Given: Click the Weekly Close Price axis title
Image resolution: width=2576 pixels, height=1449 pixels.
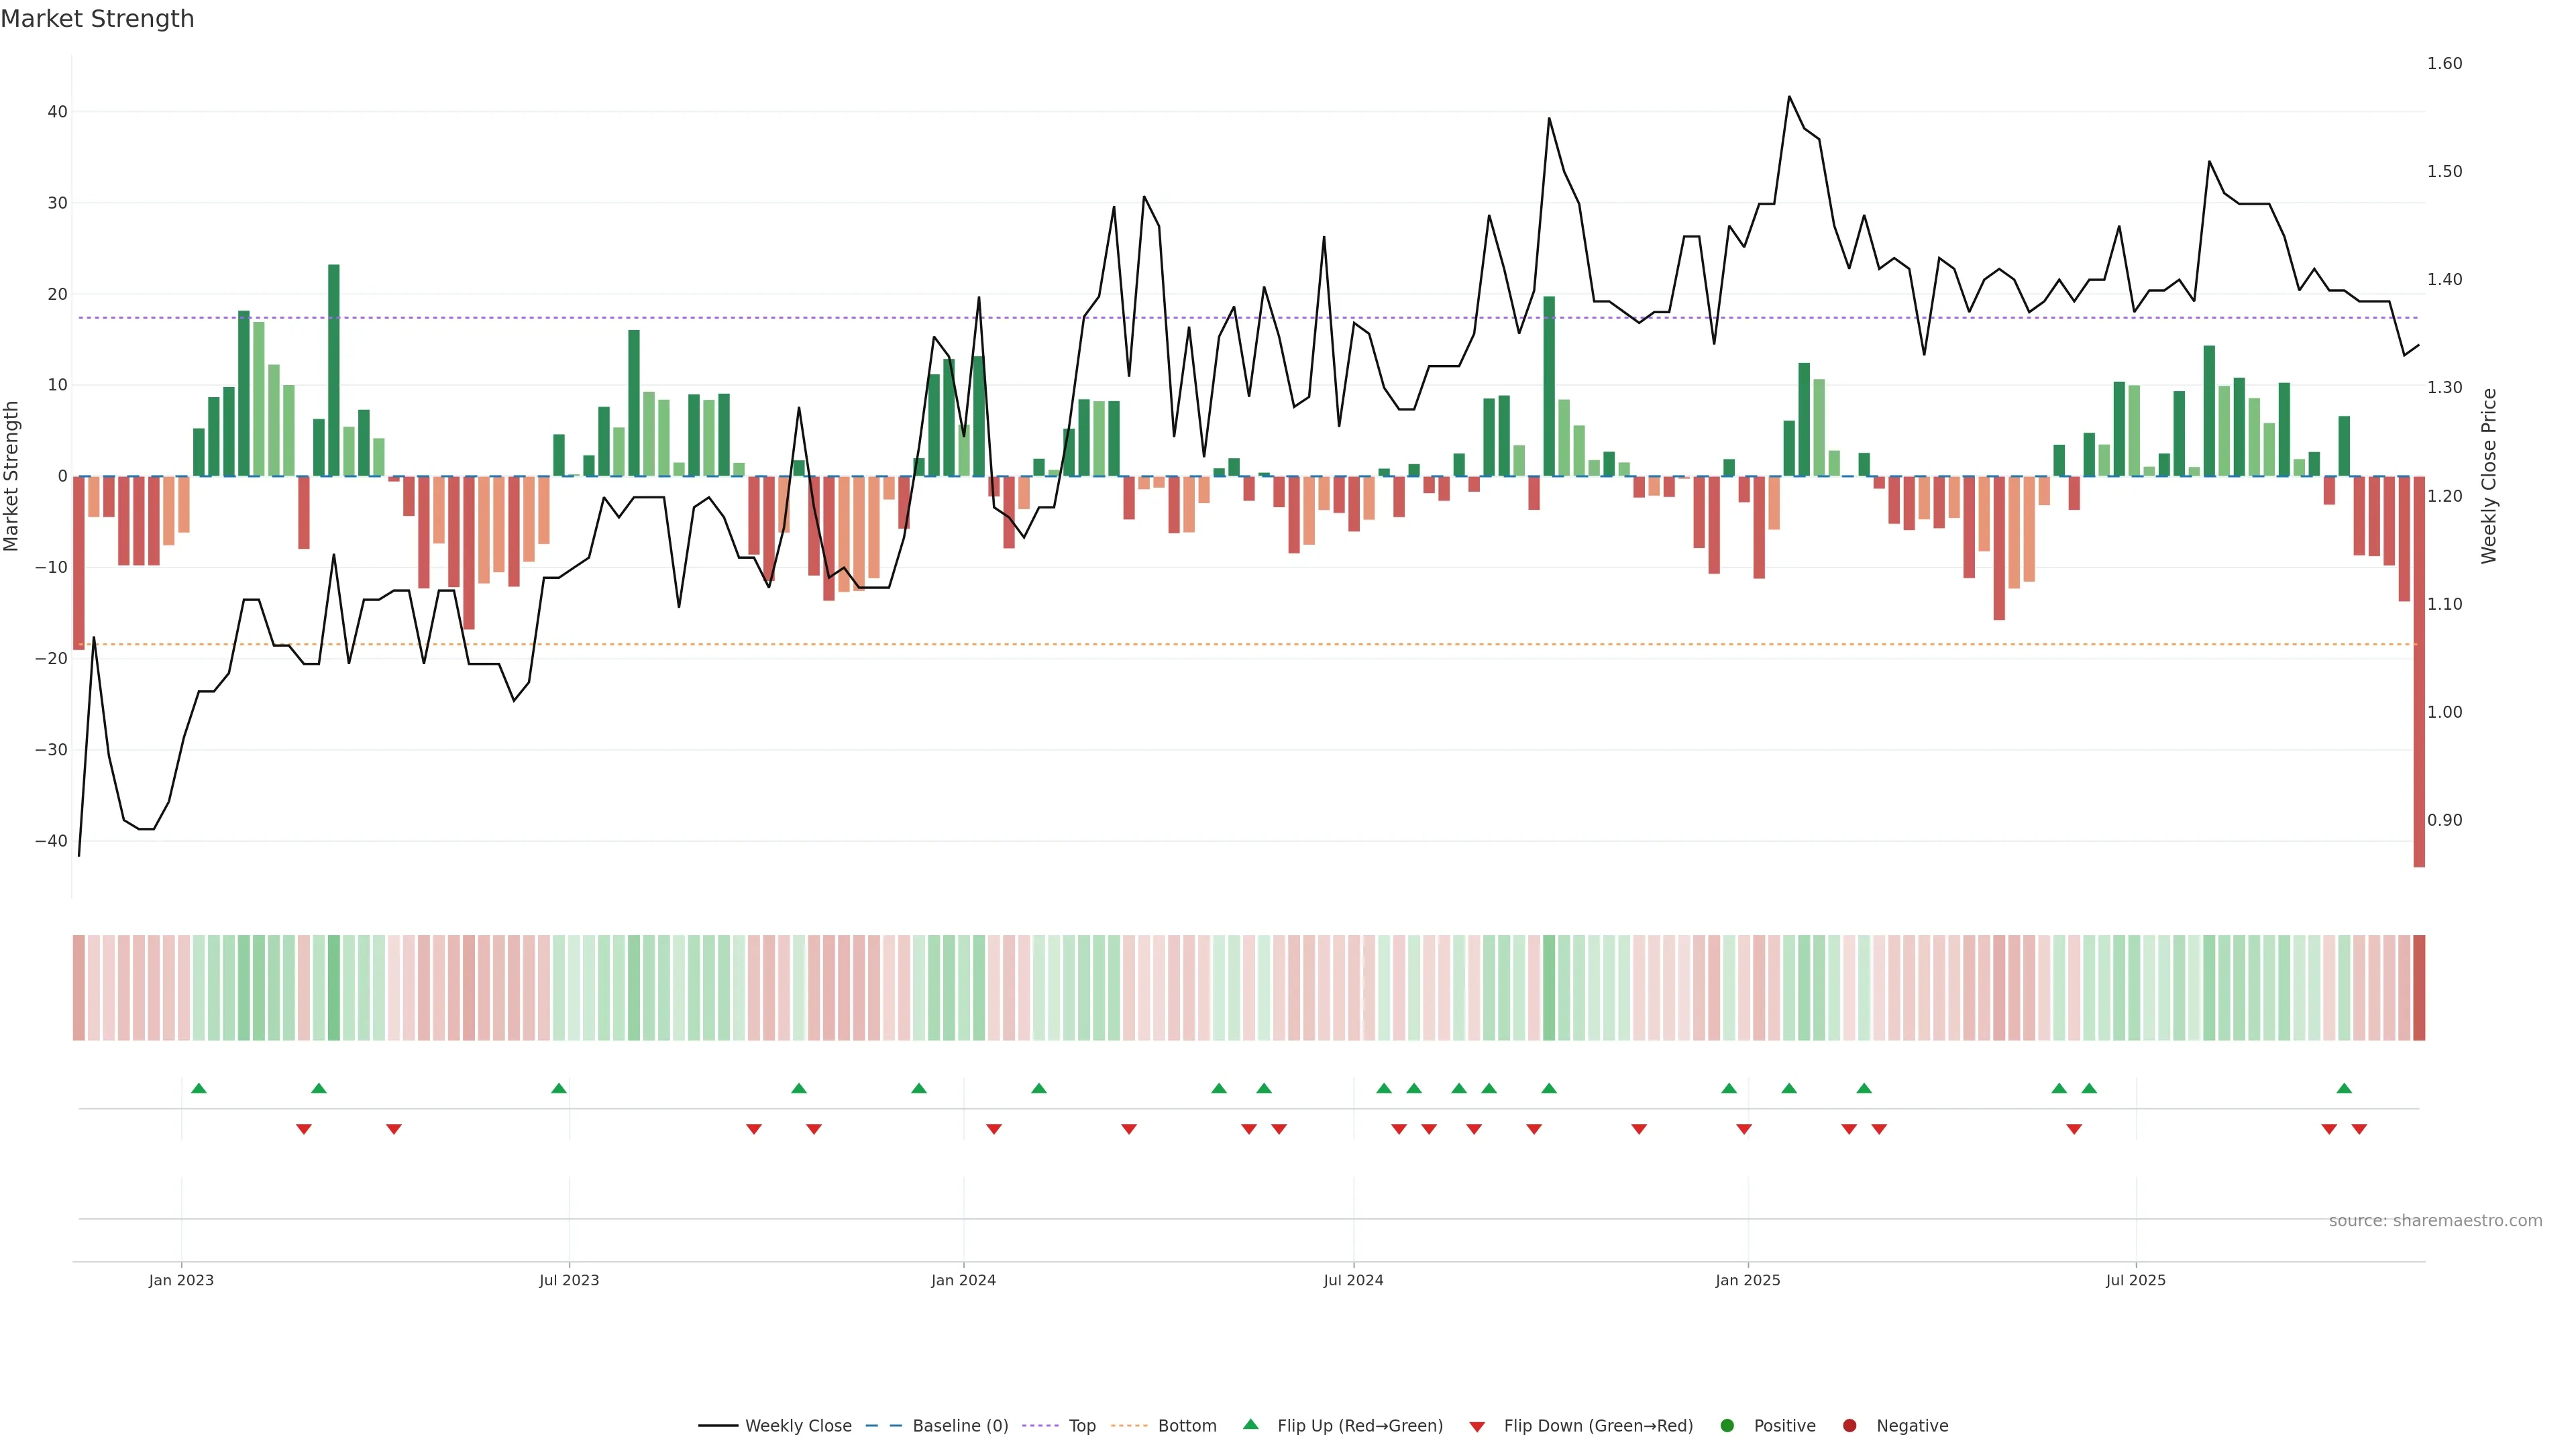Looking at the screenshot, I should pos(2489,476).
